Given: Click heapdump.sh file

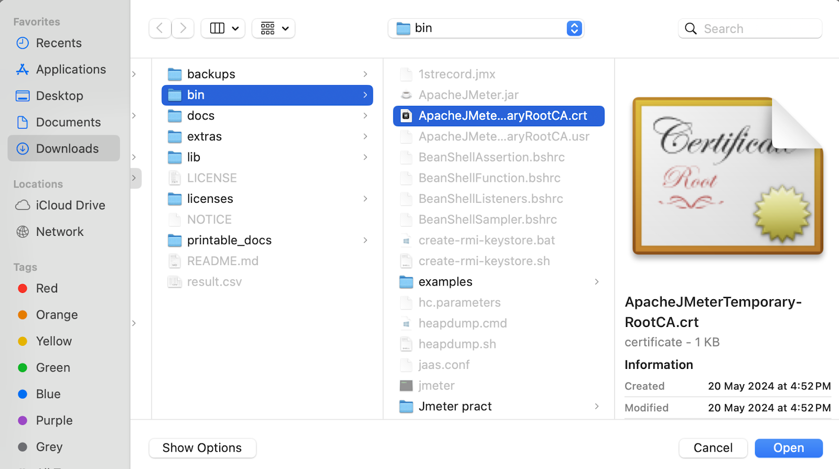Looking at the screenshot, I should pos(499,344).
